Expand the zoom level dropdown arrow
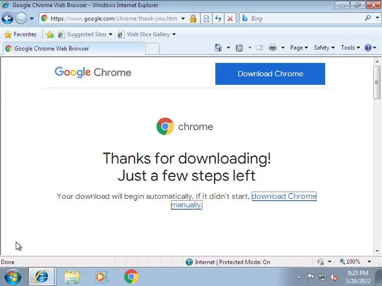Screen dimensions: 382x286 [369, 262]
